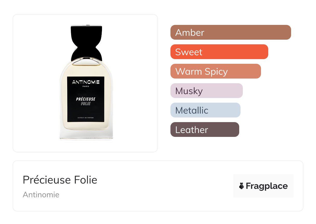Click the Fragplace wordmark text
This screenshot has height=224, width=316.
pos(267,186)
